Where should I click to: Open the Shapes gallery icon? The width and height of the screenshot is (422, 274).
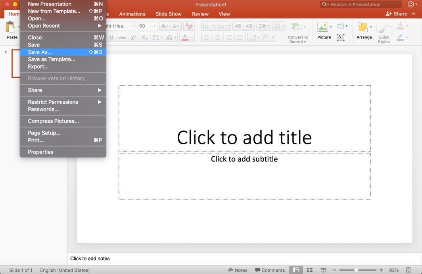pyautogui.click(x=341, y=26)
